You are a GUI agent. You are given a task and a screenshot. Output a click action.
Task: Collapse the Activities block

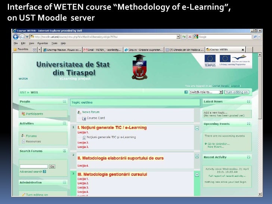click(64, 123)
